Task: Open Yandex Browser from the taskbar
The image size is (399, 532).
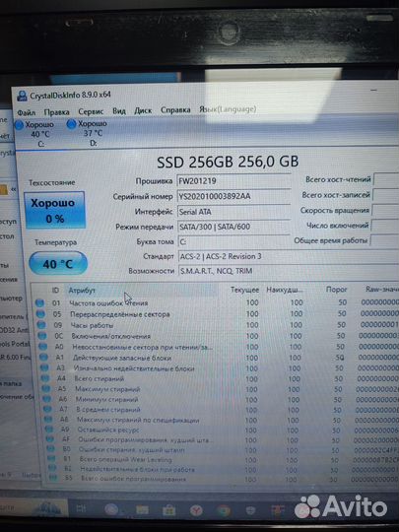Action: (x=196, y=510)
